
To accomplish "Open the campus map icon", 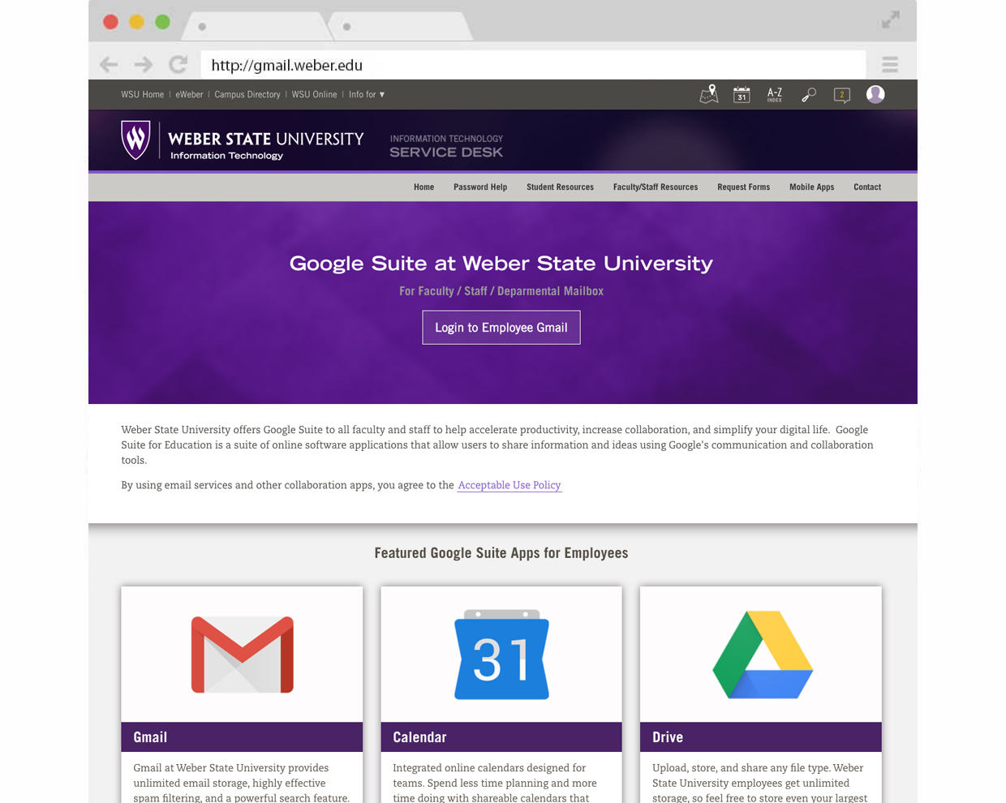I will pyautogui.click(x=709, y=94).
